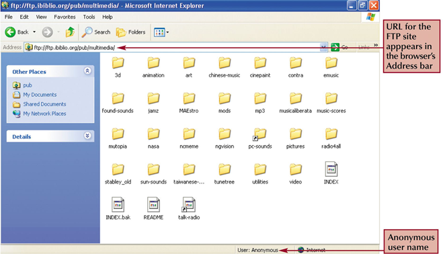Select the README file
This screenshot has height=254, width=443.
click(153, 209)
